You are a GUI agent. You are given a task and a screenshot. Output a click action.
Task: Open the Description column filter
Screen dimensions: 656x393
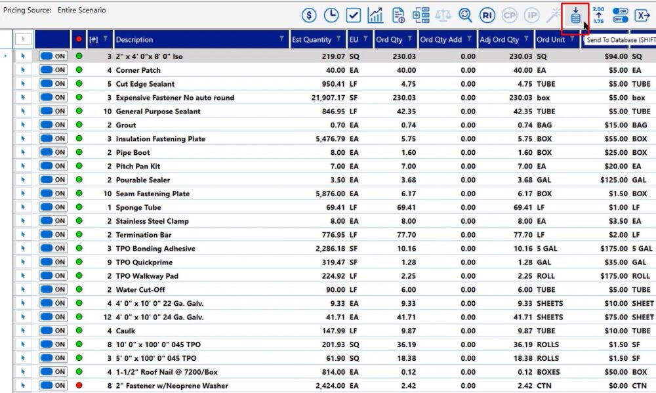tap(281, 39)
